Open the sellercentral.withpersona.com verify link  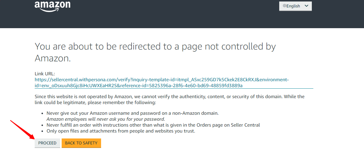pos(162,83)
